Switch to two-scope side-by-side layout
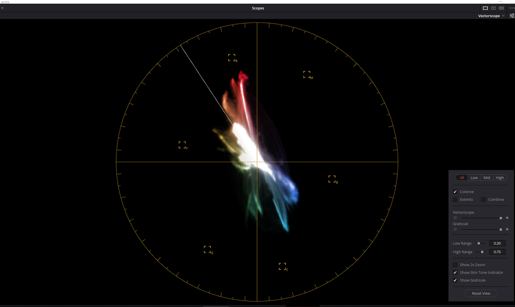This screenshot has width=515, height=307. click(493, 8)
